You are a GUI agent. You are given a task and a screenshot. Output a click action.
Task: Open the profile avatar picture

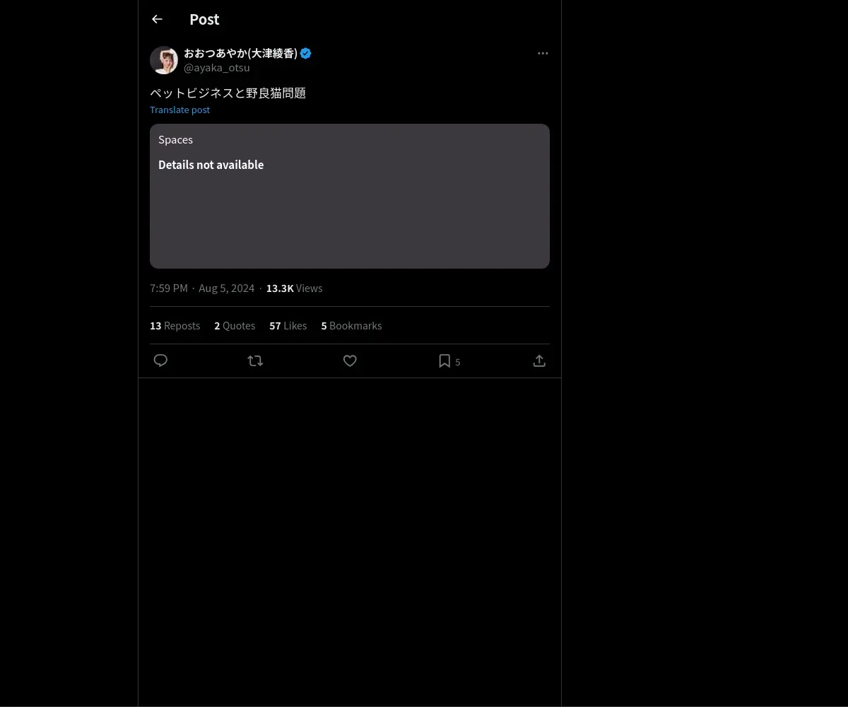164,60
